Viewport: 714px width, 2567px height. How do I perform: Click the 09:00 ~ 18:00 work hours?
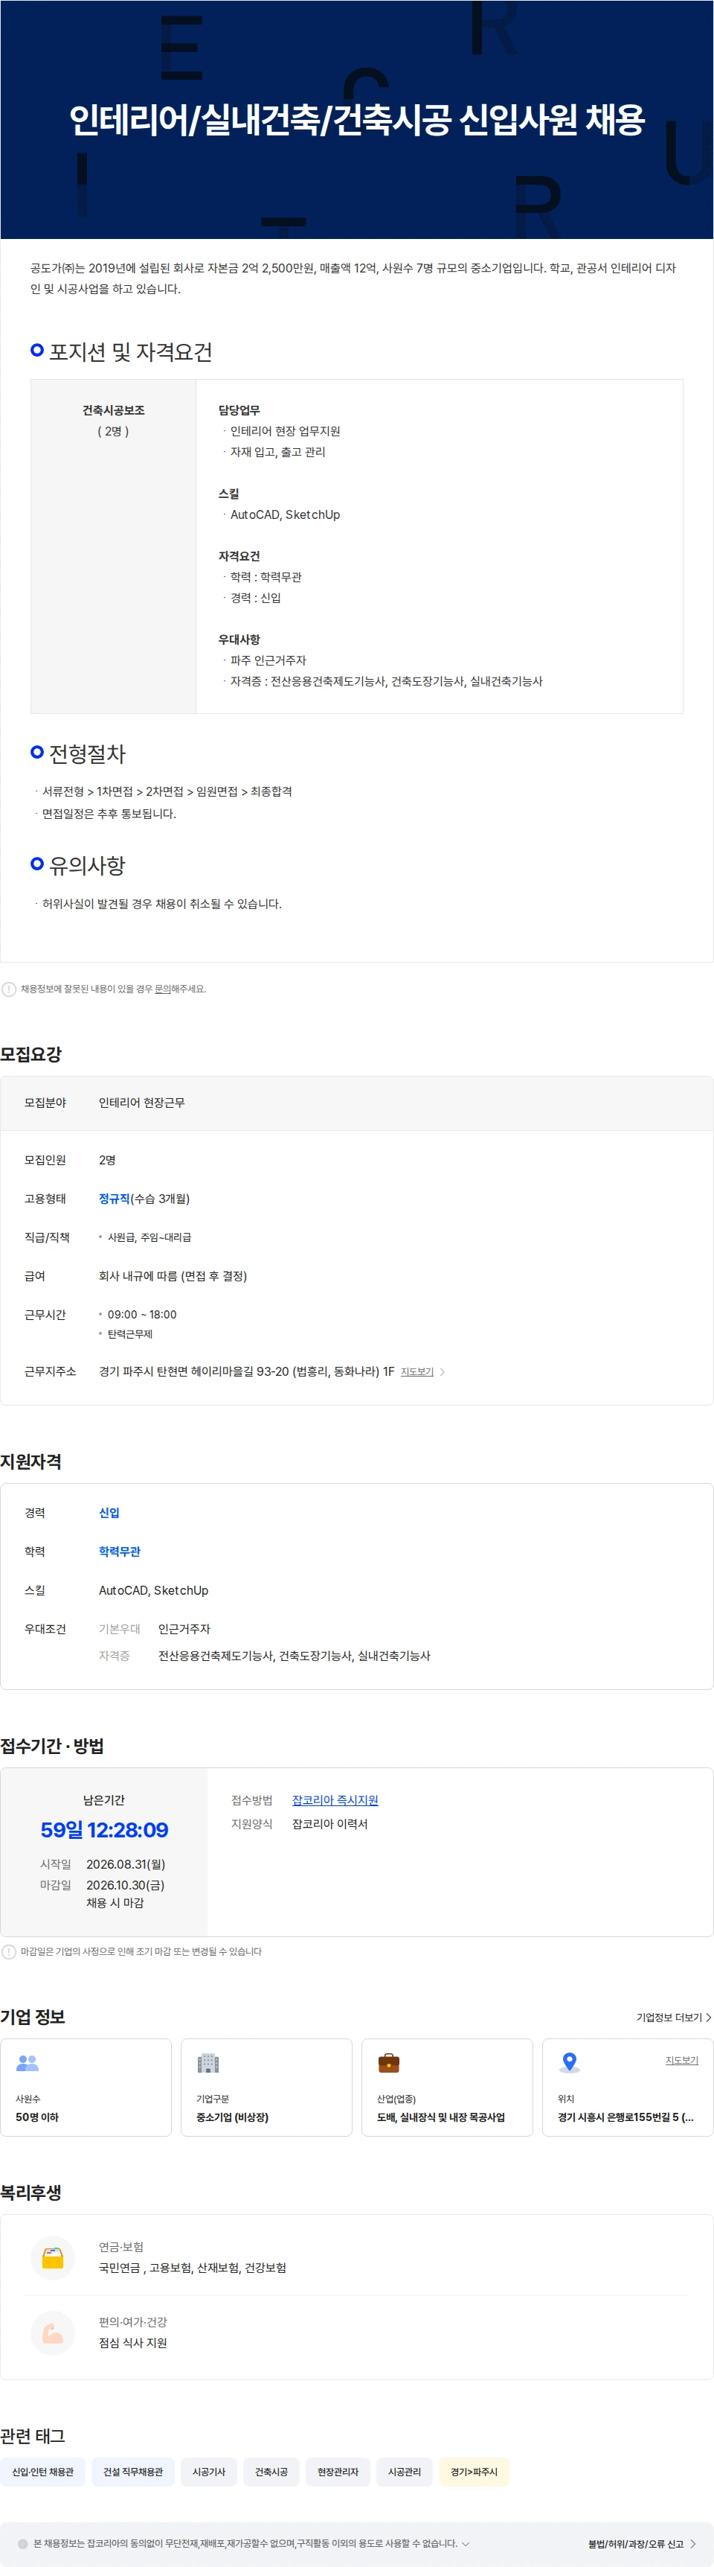[x=141, y=1316]
